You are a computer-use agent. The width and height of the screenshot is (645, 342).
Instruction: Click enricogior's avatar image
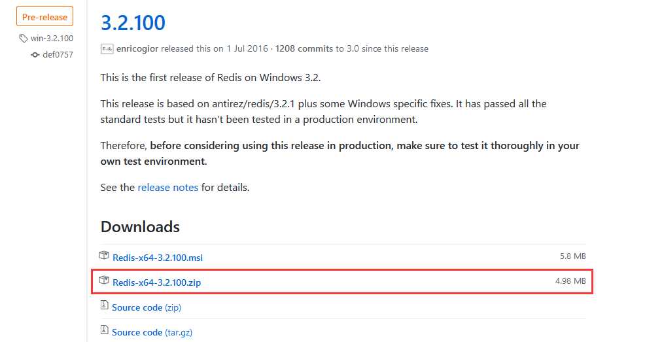coord(107,49)
